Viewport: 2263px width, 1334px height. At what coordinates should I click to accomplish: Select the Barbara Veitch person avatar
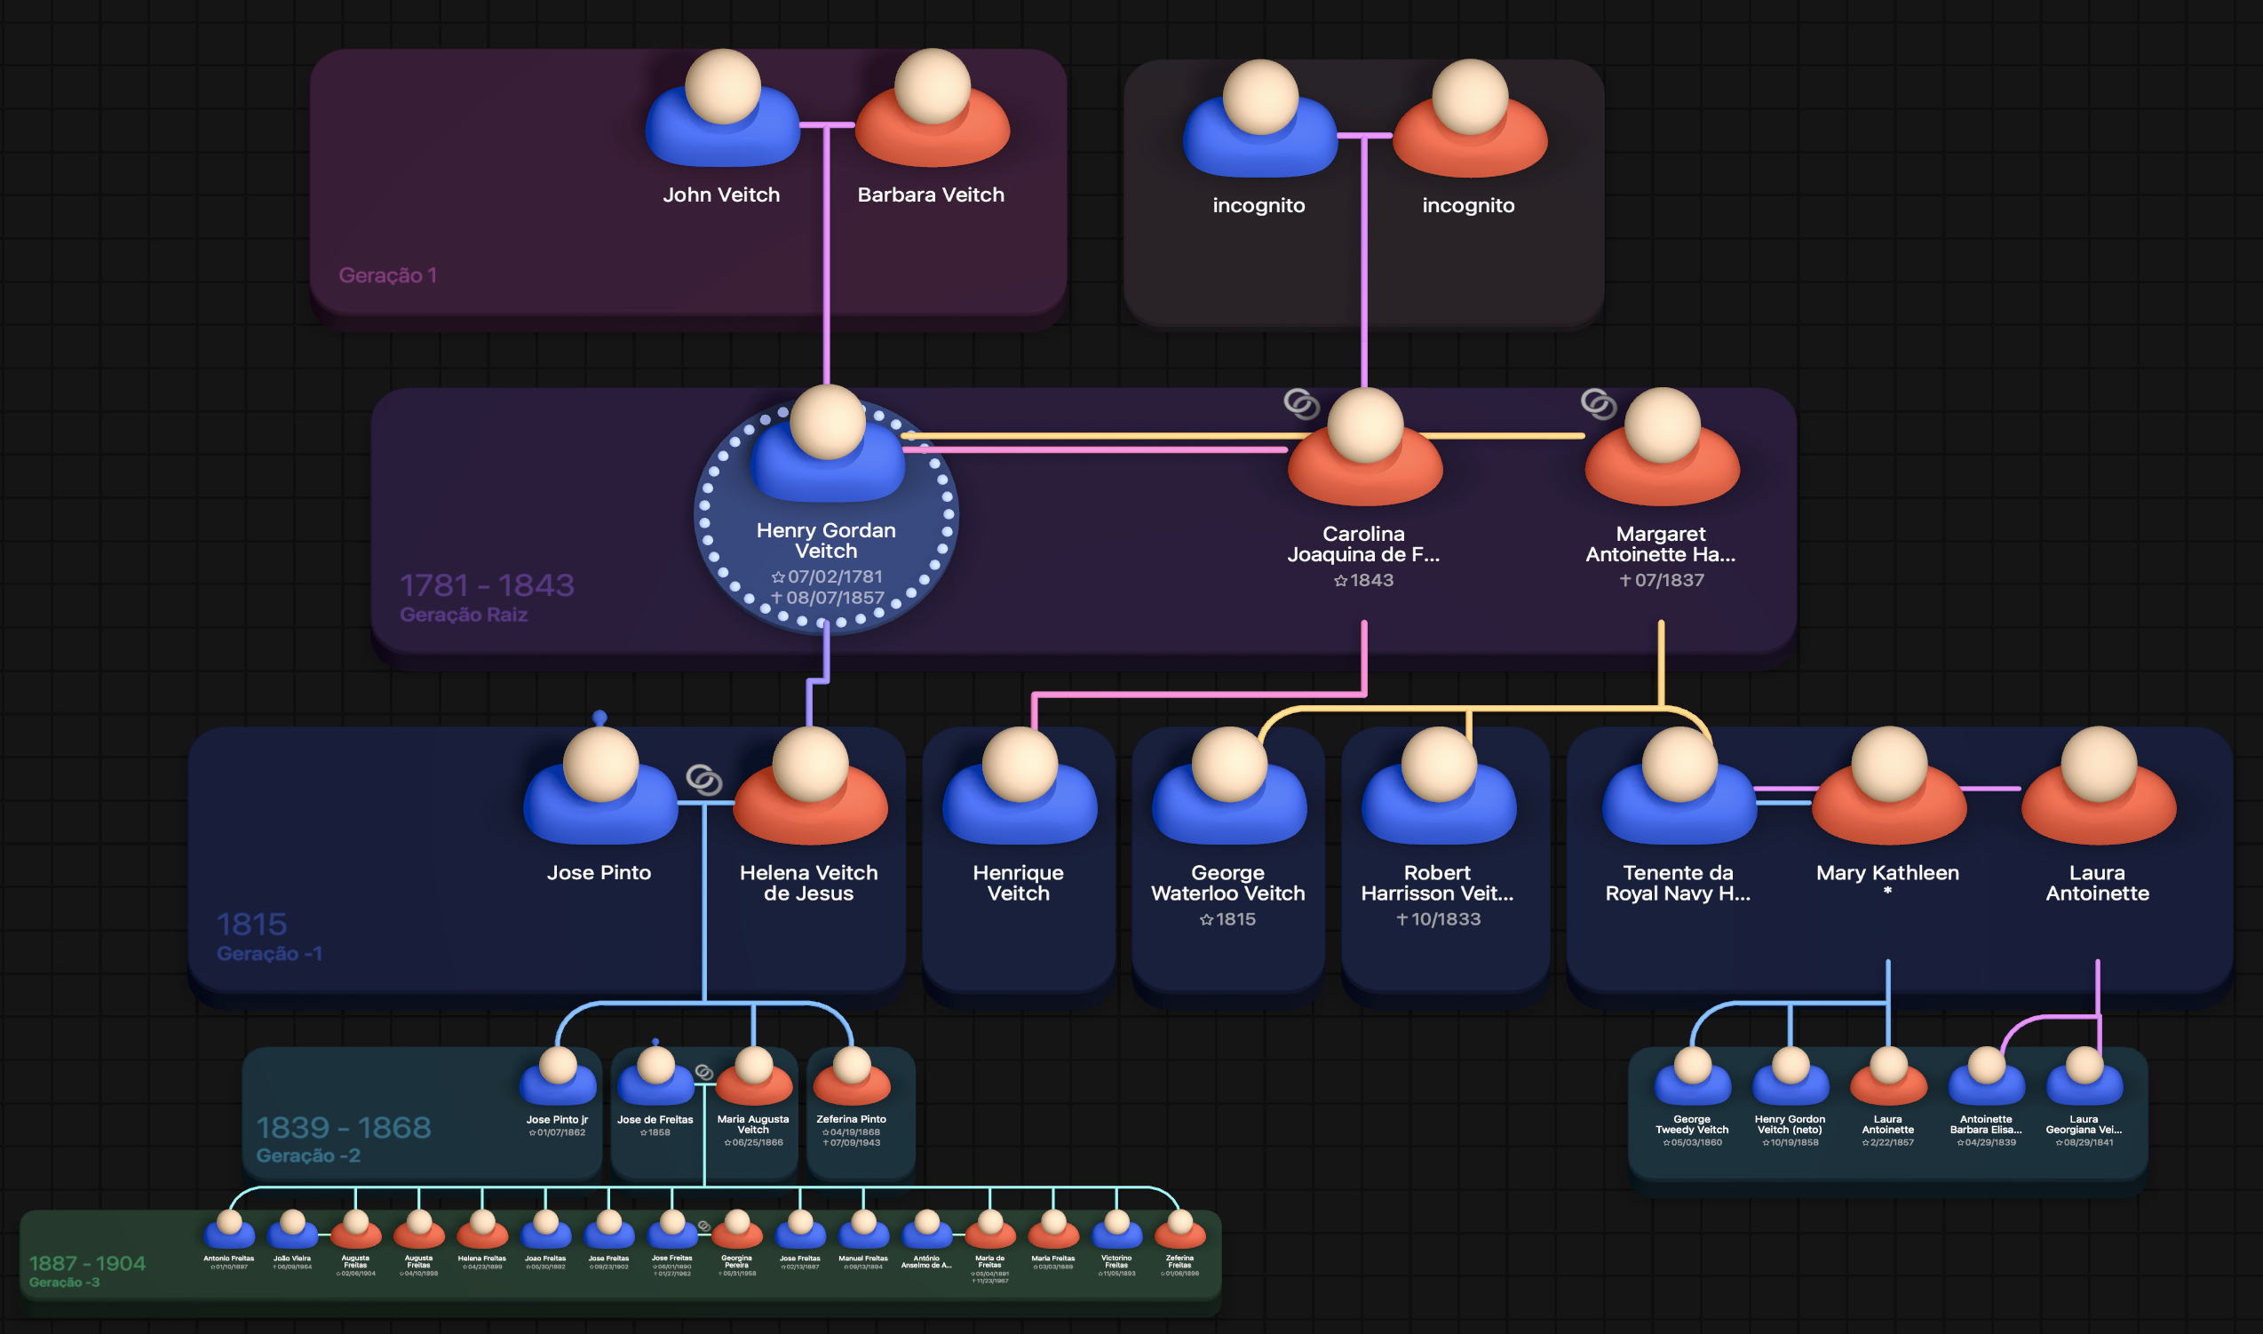tap(932, 107)
